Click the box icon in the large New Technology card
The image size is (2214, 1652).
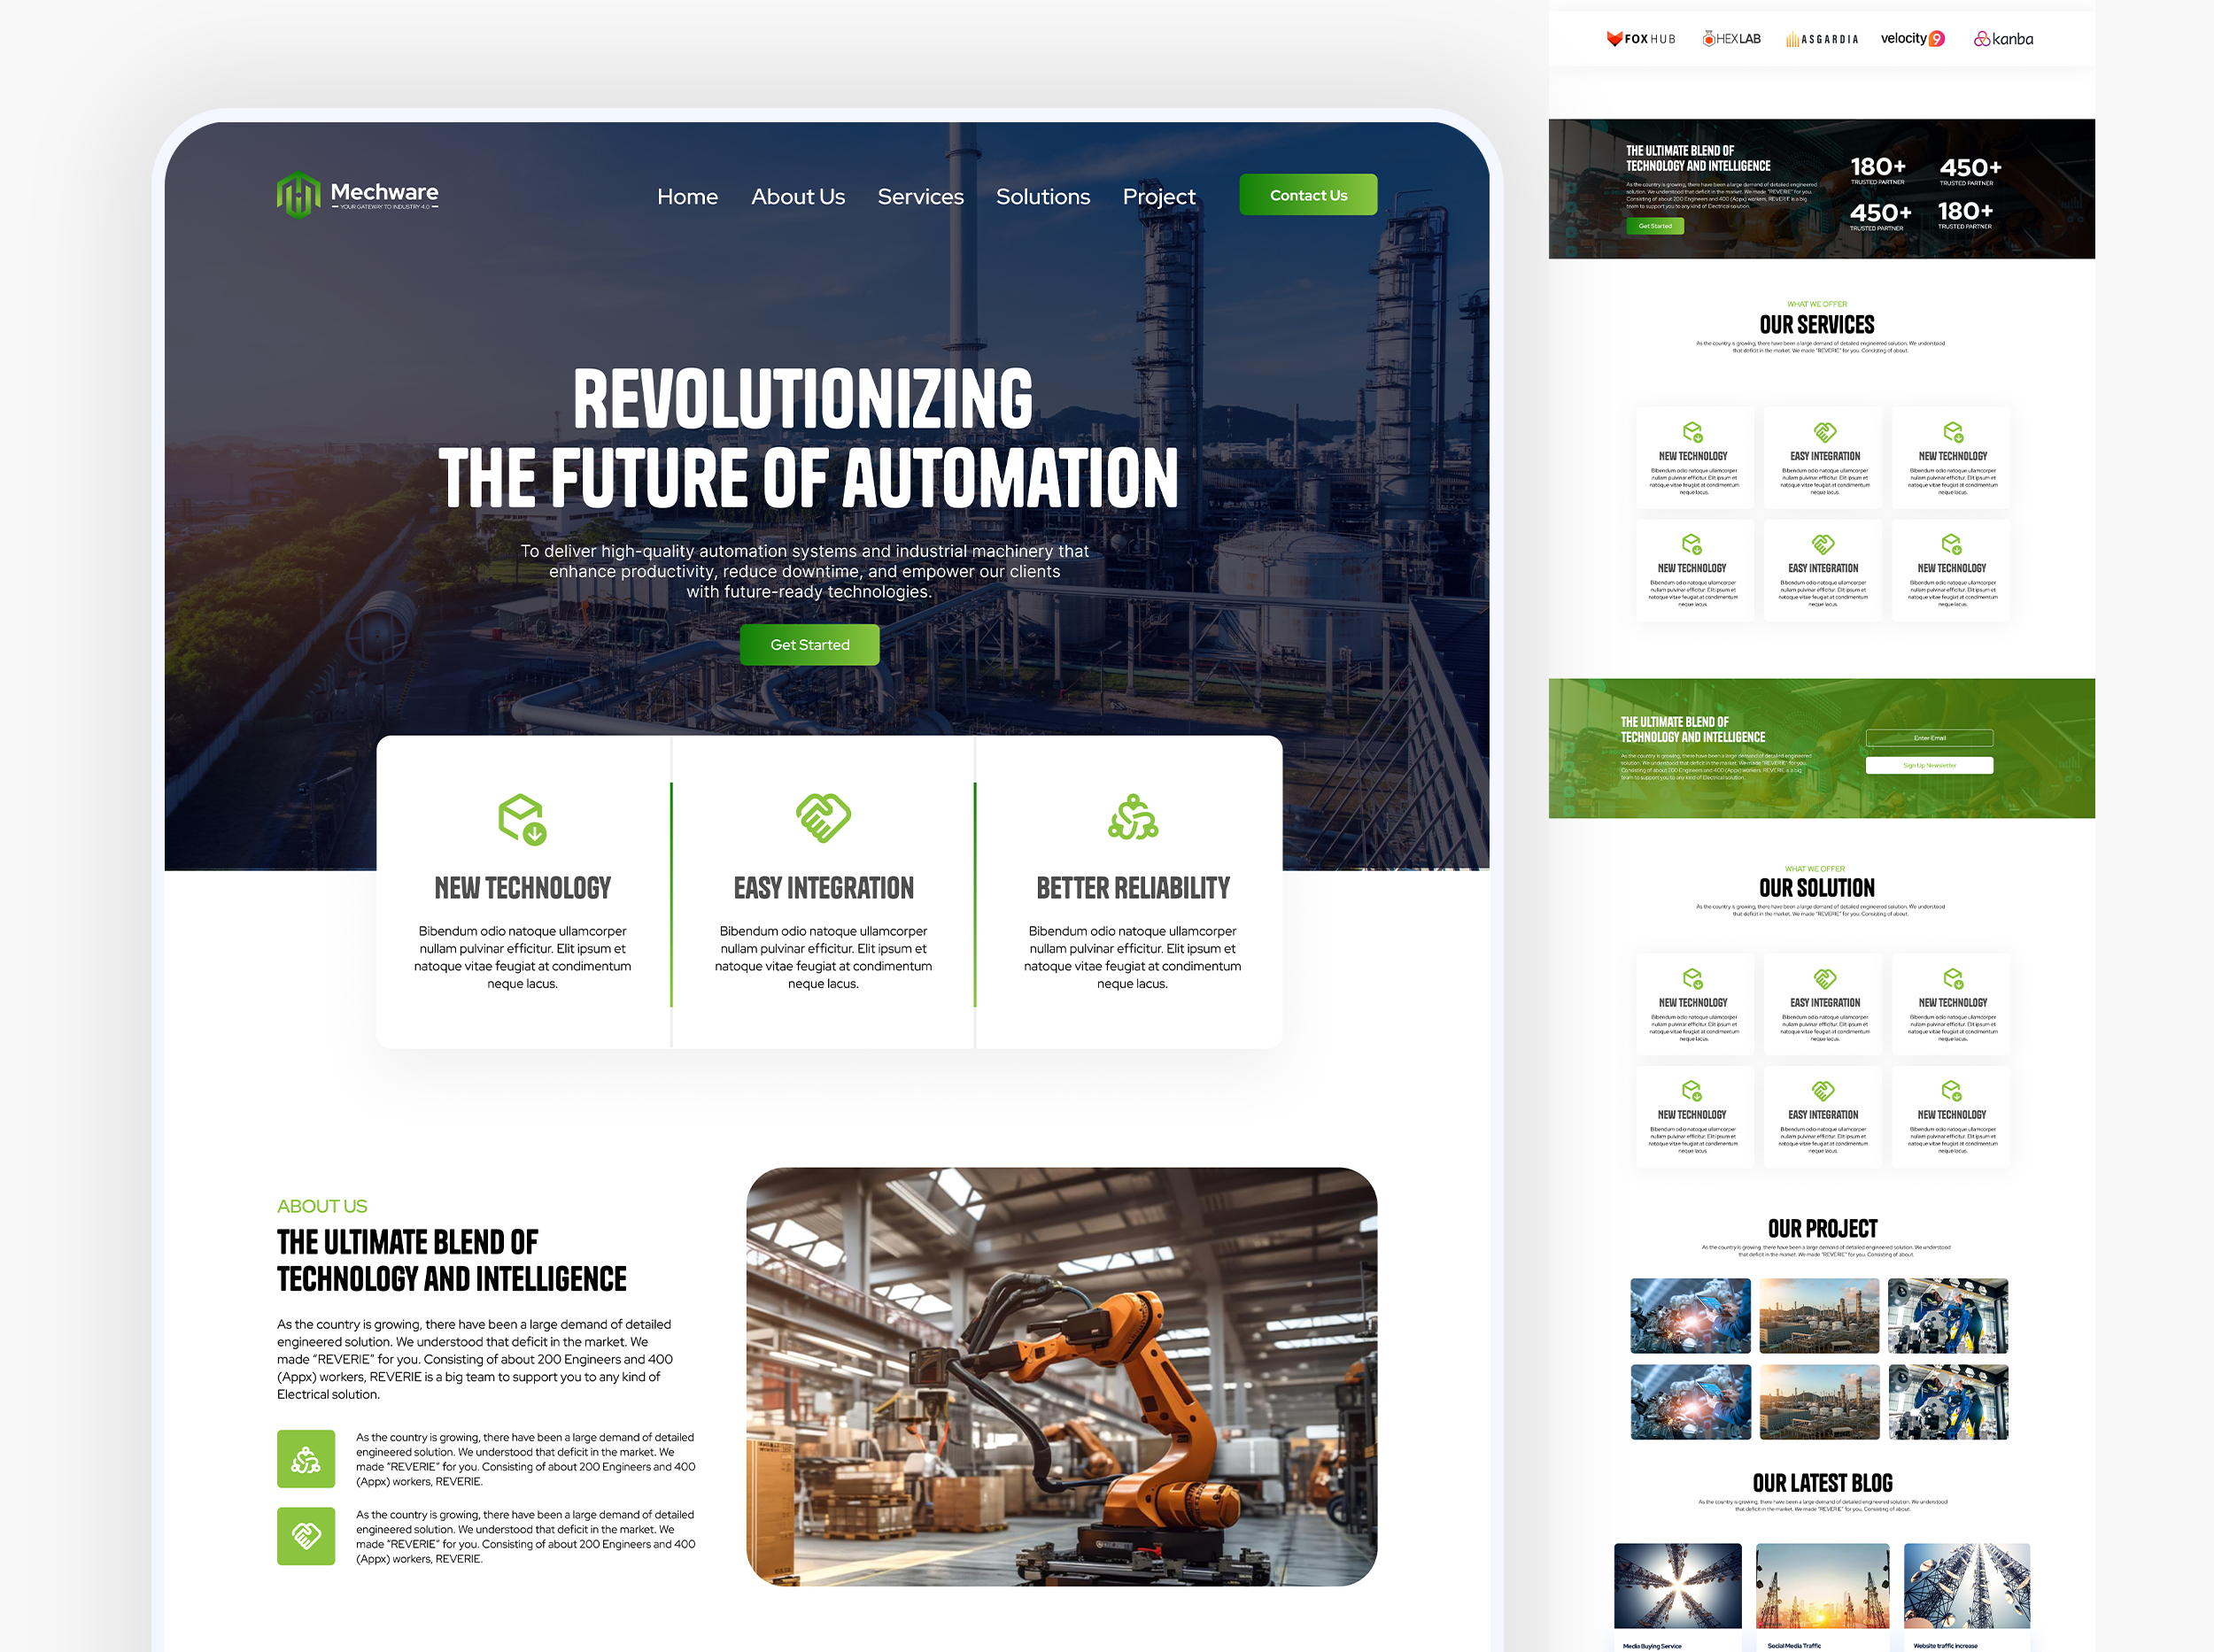coord(523,819)
